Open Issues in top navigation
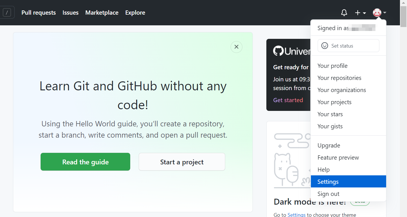The width and height of the screenshot is (407, 217). tap(70, 13)
